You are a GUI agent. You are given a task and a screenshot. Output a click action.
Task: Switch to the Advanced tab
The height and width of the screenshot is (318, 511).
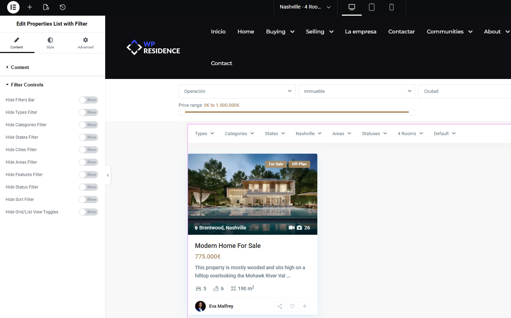click(86, 43)
